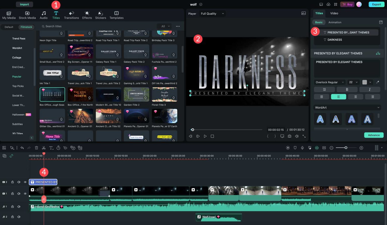Switch to the Transitions tab

tap(71, 15)
